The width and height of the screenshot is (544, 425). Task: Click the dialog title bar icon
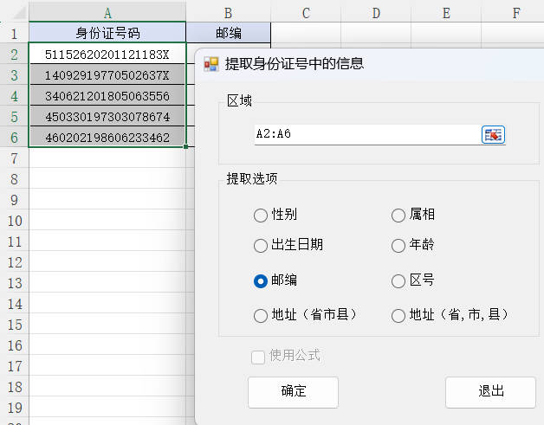[211, 64]
